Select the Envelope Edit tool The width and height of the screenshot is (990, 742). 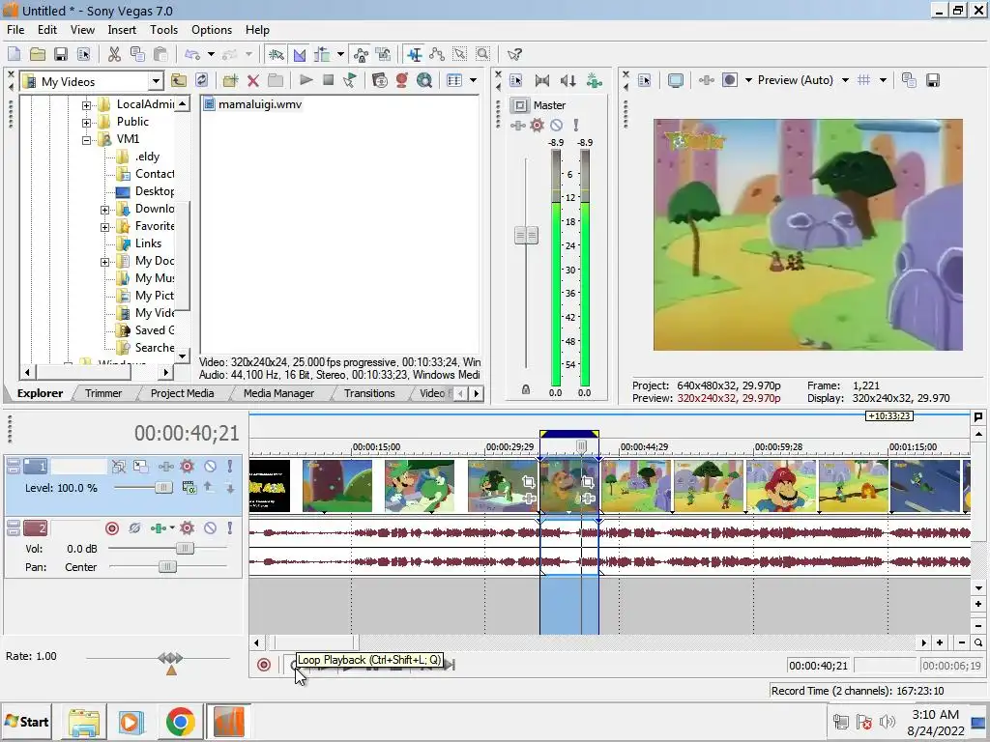(x=437, y=54)
